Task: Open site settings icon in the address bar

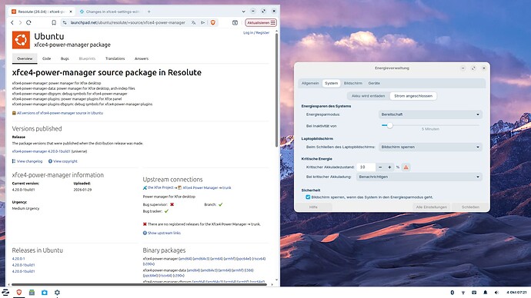Action: tap(65, 22)
